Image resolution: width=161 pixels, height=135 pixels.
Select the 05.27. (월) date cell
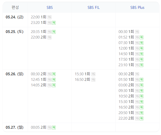(x=15, y=127)
